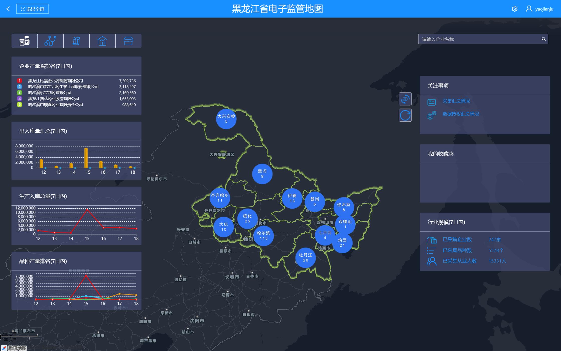Image resolution: width=561 pixels, height=351 pixels.
Task: Click the 247家 enterprise count value
Action: tap(495, 240)
